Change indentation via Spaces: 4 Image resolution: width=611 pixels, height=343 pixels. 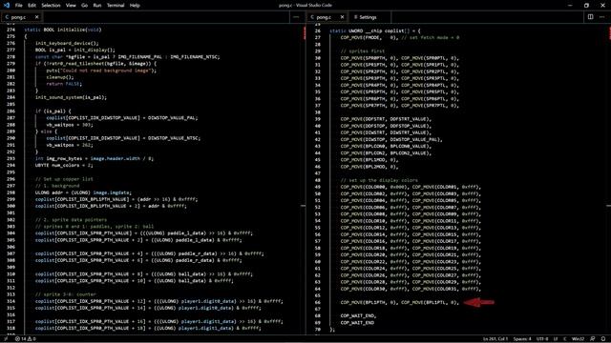[522, 339]
